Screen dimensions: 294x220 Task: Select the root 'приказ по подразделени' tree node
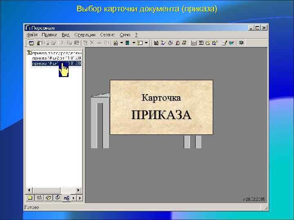coord(57,53)
